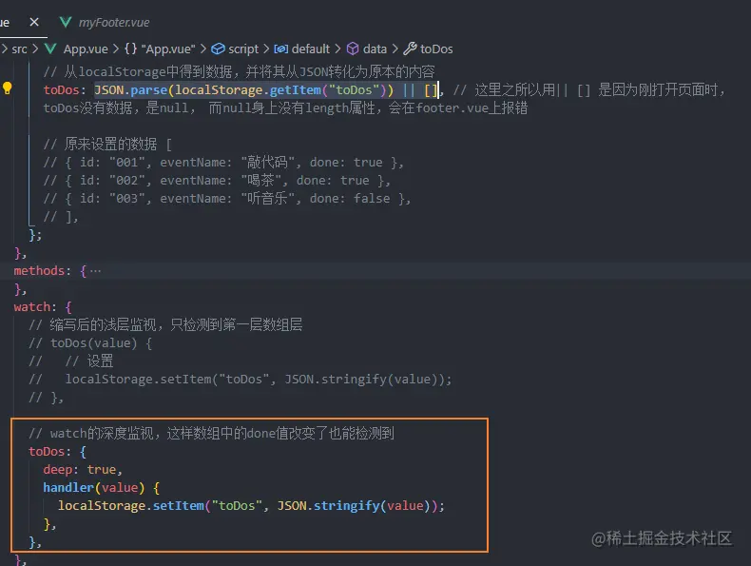Screen dimensions: 751x566
Task: Close the current editor tab
Action: (x=34, y=22)
